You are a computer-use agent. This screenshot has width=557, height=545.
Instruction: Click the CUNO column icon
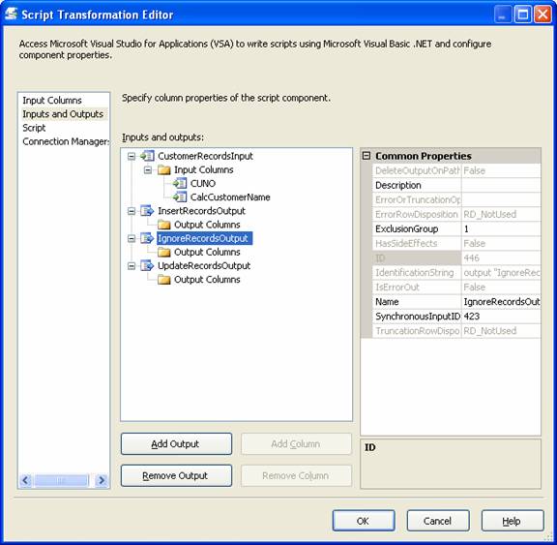click(180, 184)
